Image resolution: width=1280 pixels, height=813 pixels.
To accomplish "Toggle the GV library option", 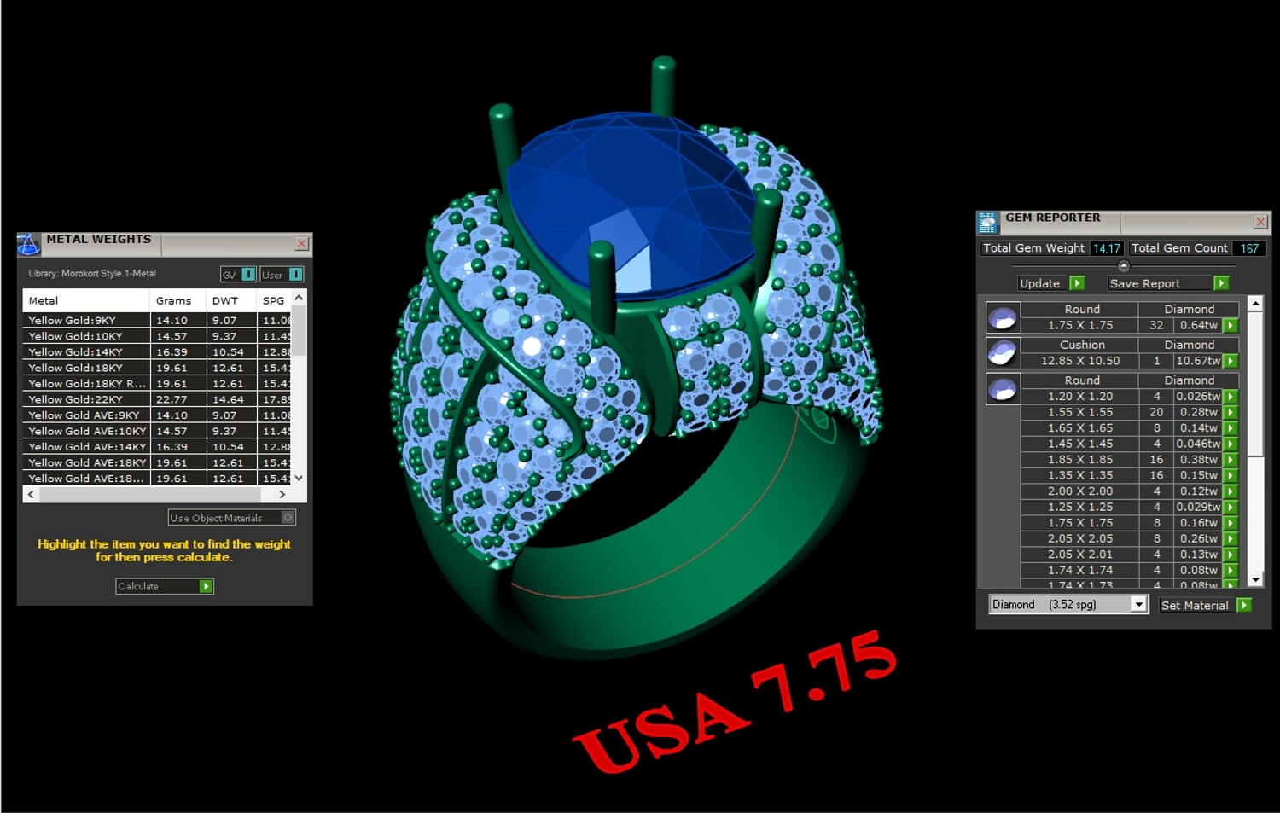I will pos(238,275).
